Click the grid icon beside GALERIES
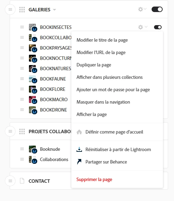Screen dimensions: 174x201 tap(22, 10)
